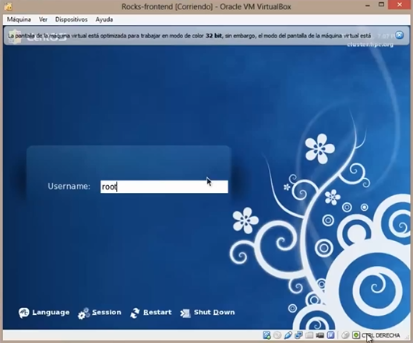Click the Shut Down button

pos(207,313)
